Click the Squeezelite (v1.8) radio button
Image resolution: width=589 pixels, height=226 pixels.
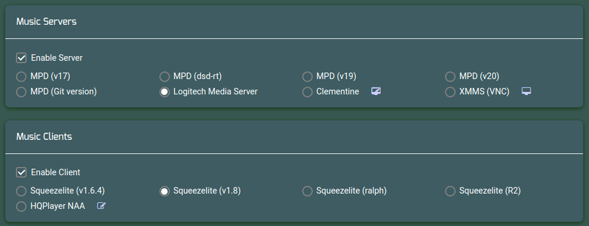(x=164, y=191)
